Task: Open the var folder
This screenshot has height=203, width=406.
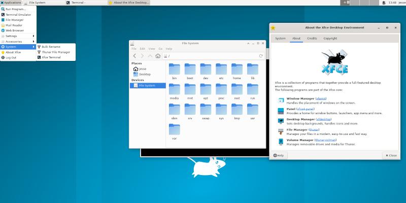Action: coord(174,131)
